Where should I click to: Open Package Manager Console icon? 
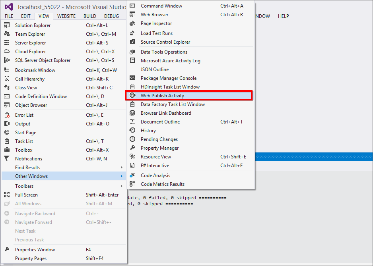tap(133, 78)
